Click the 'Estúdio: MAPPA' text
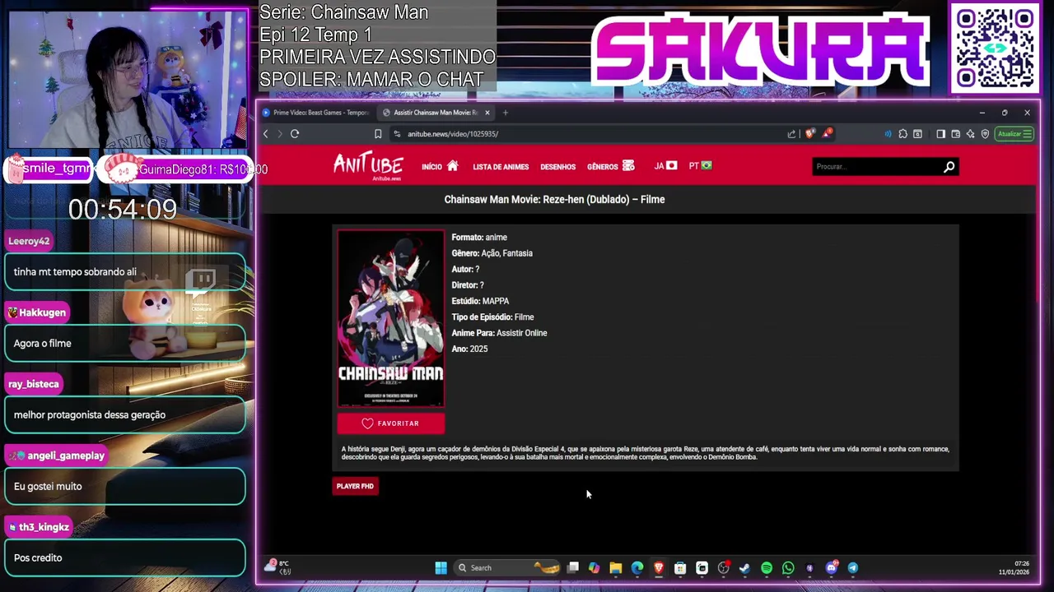This screenshot has height=592, width=1054. point(480,301)
